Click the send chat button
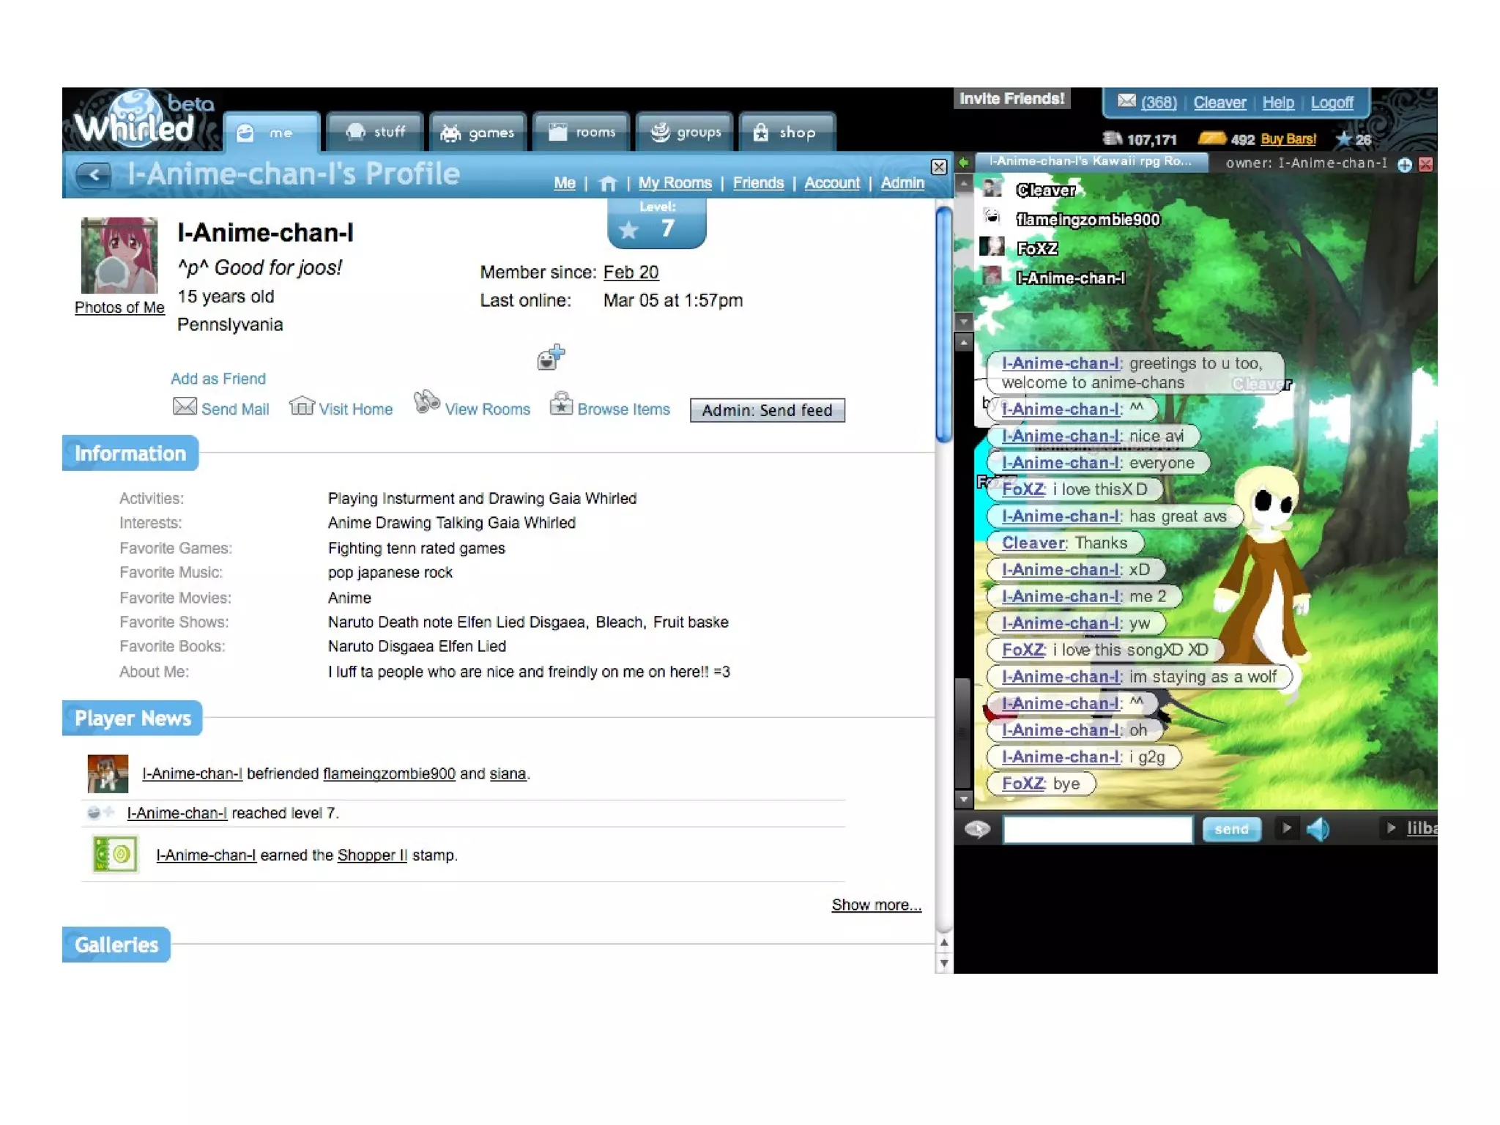This screenshot has height=1125, width=1500. (1230, 829)
